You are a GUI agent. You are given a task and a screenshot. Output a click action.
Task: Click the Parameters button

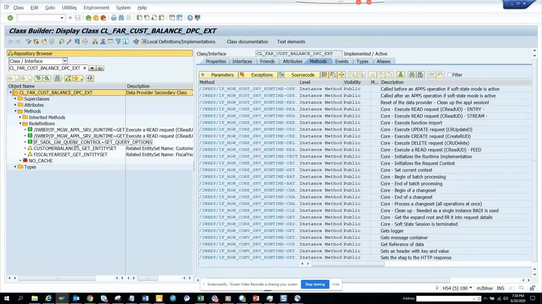(x=218, y=75)
